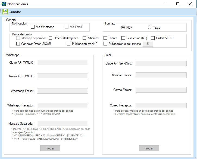Enable Publicacion stock minimo checkbox

coord(105,44)
